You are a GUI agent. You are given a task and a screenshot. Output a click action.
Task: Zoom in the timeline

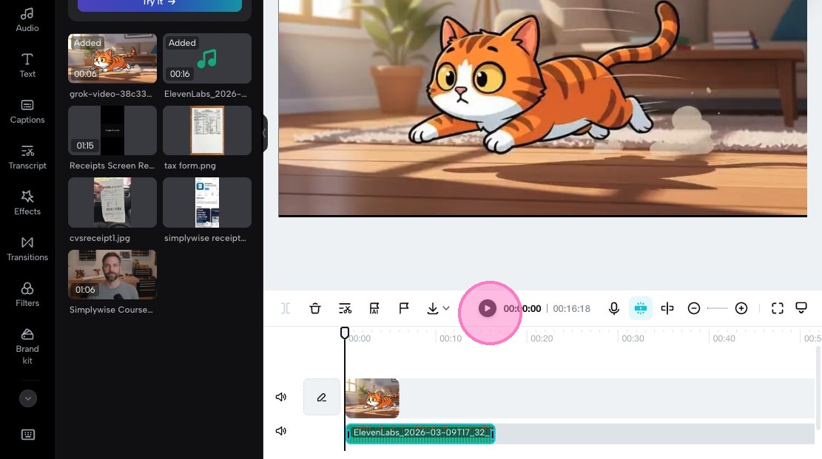(x=741, y=308)
